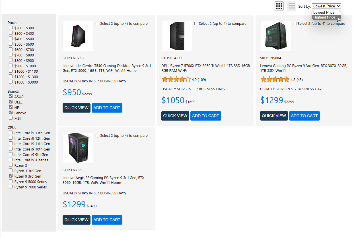Viewport: 358px width, 238px height.
Task: Check the $900 - $1000 price filter
Action: [11, 66]
